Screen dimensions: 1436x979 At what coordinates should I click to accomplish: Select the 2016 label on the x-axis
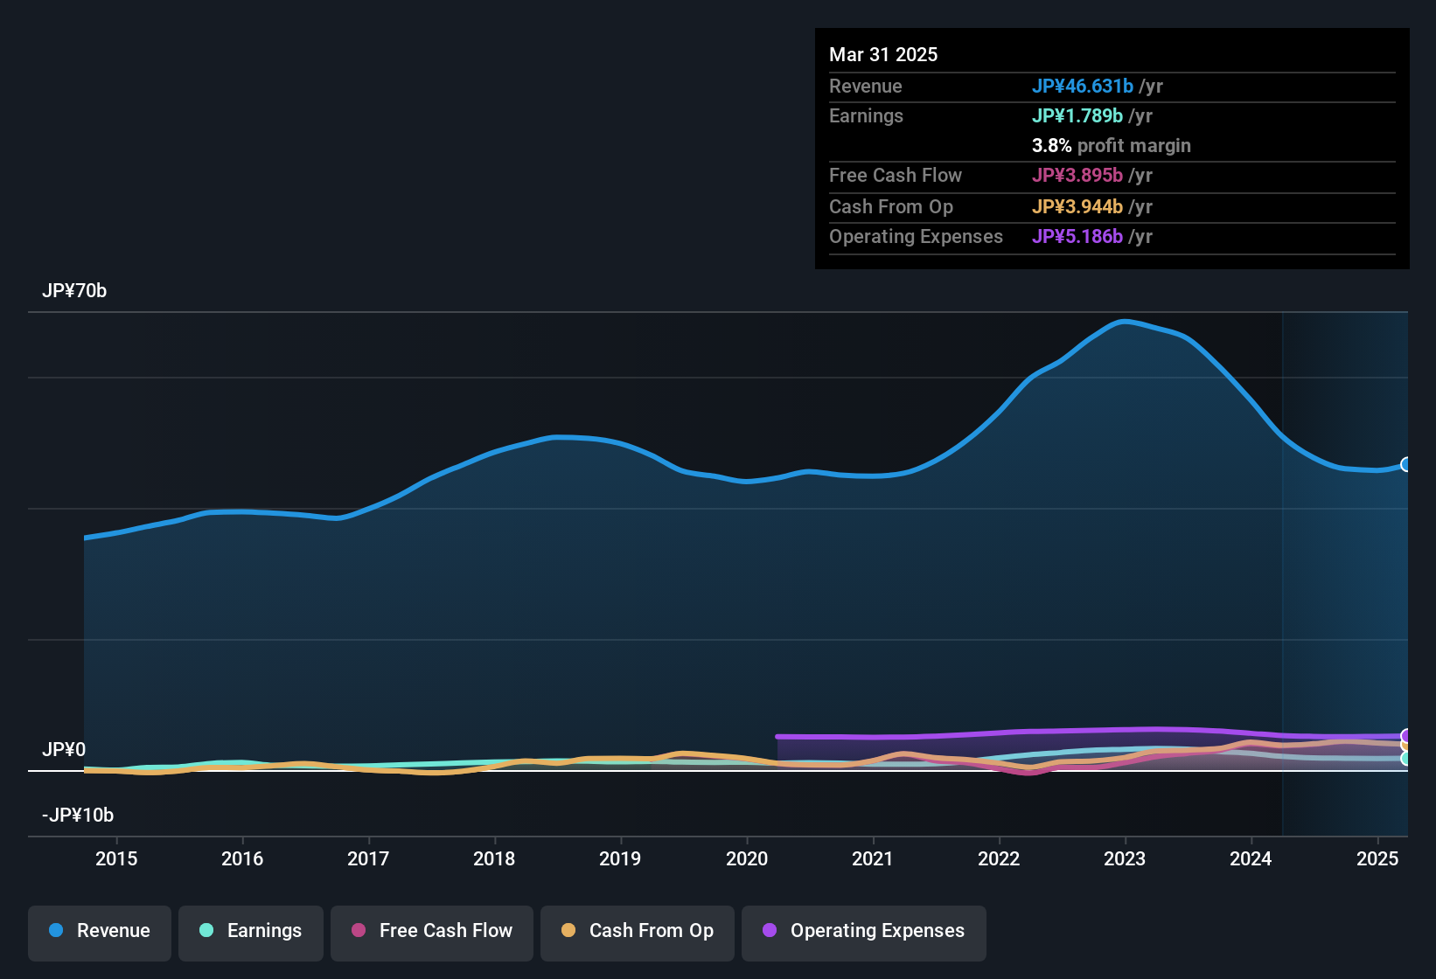(242, 858)
